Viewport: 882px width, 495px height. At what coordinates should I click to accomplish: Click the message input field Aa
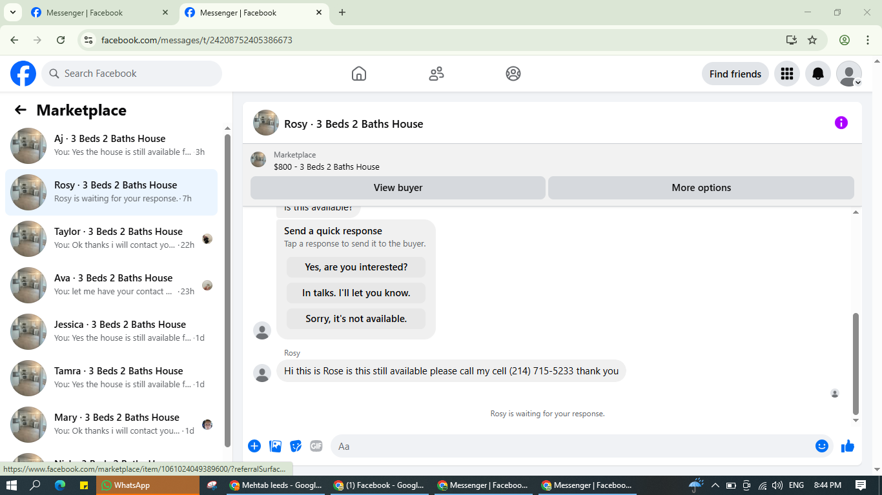click(x=571, y=446)
